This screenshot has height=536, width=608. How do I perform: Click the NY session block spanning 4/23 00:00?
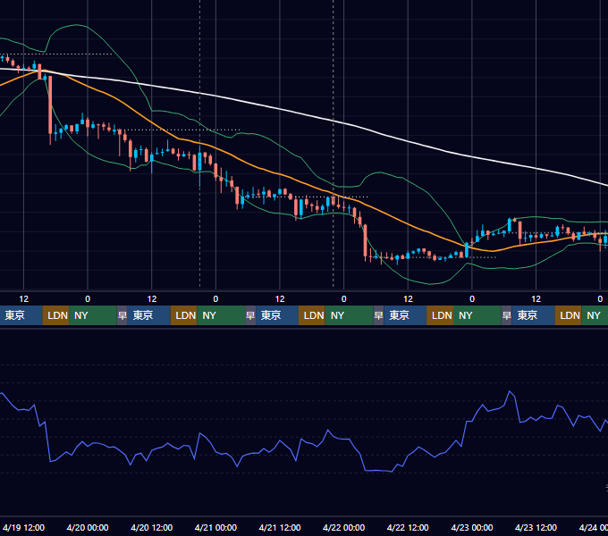(x=477, y=315)
